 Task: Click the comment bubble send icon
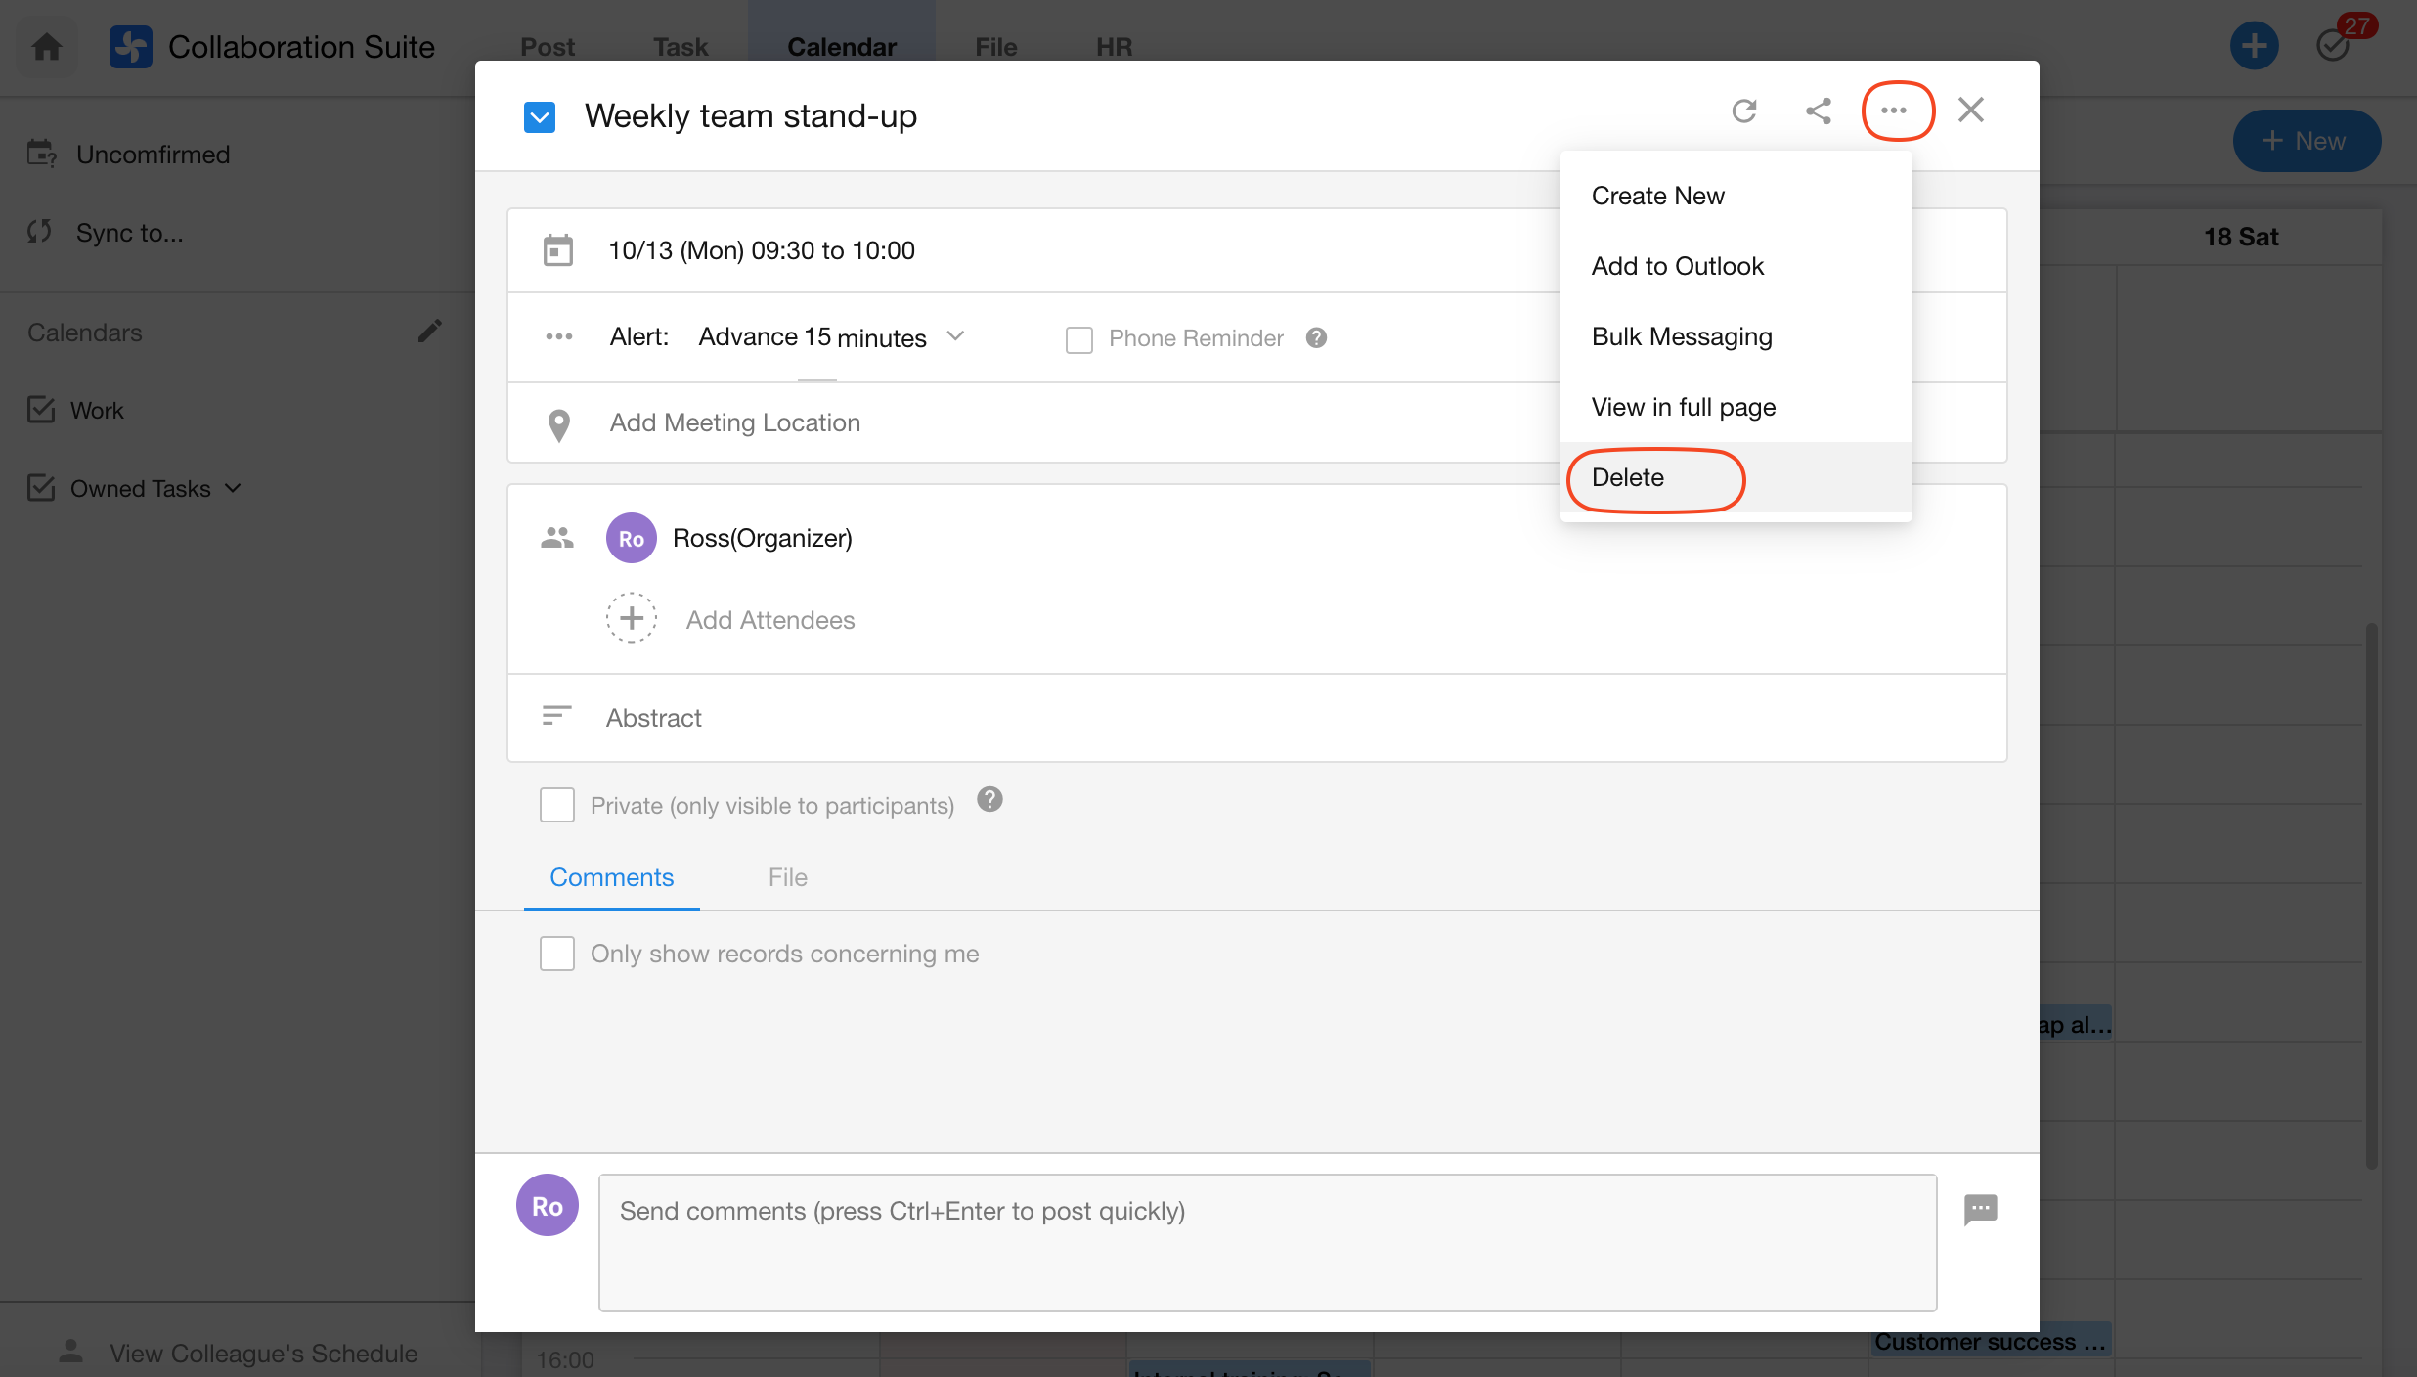(x=1980, y=1210)
